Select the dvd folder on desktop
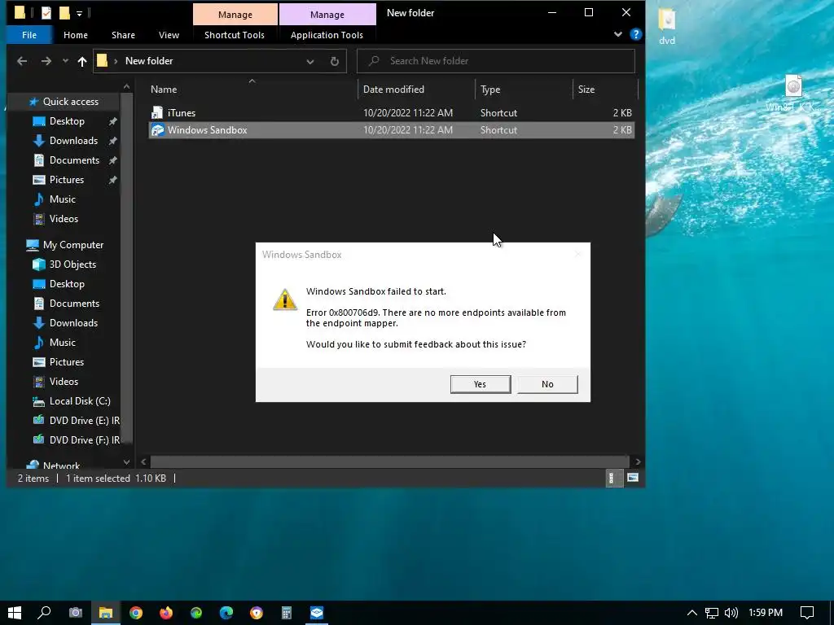Viewport: 834px width, 625px height. (x=667, y=27)
